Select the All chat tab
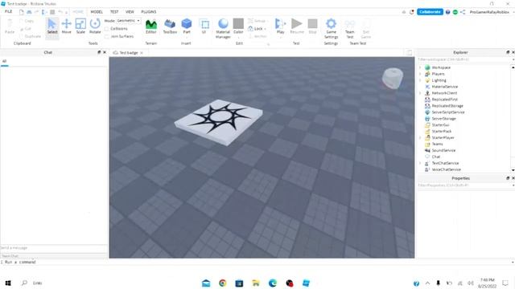Viewport: 515px width, 289px height. coord(4,61)
